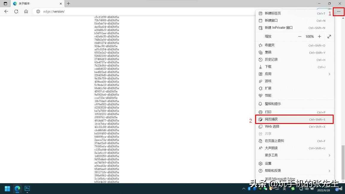This screenshot has height=194, width=345.
Task: Click variation text 924ac90-d8d26f5e
Action: point(106,46)
